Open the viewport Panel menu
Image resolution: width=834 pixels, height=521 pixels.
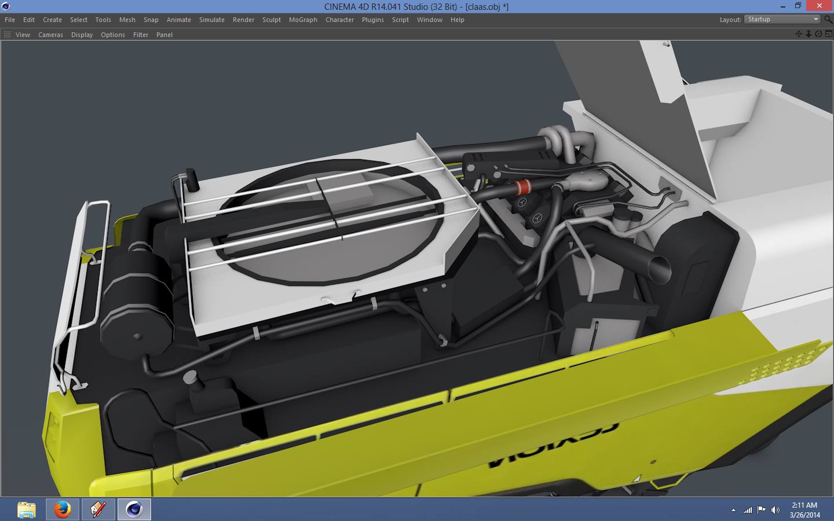click(164, 35)
